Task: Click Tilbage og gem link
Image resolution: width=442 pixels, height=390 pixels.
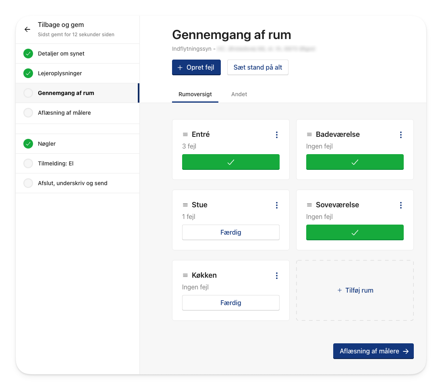Action: (61, 25)
